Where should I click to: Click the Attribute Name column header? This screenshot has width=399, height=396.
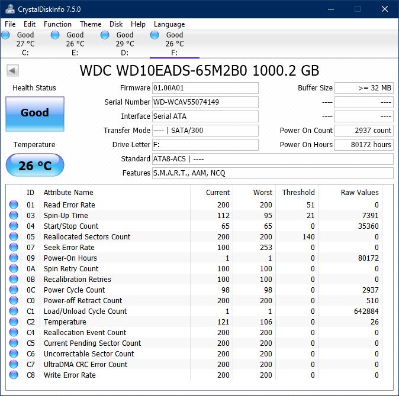(115, 193)
